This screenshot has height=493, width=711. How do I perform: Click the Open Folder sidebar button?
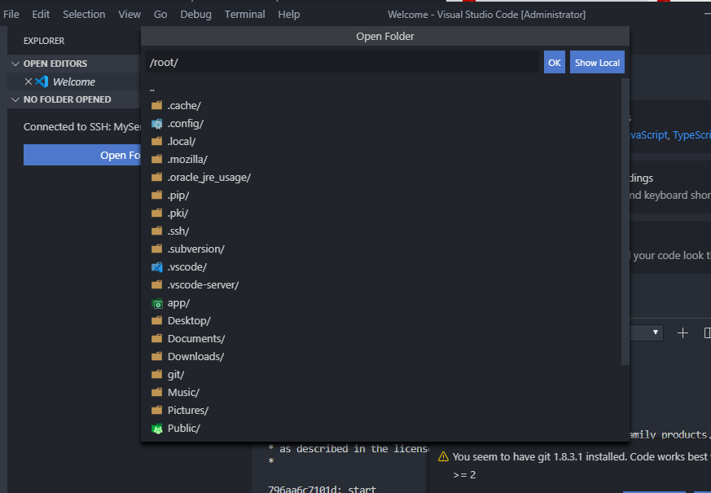[82, 155]
